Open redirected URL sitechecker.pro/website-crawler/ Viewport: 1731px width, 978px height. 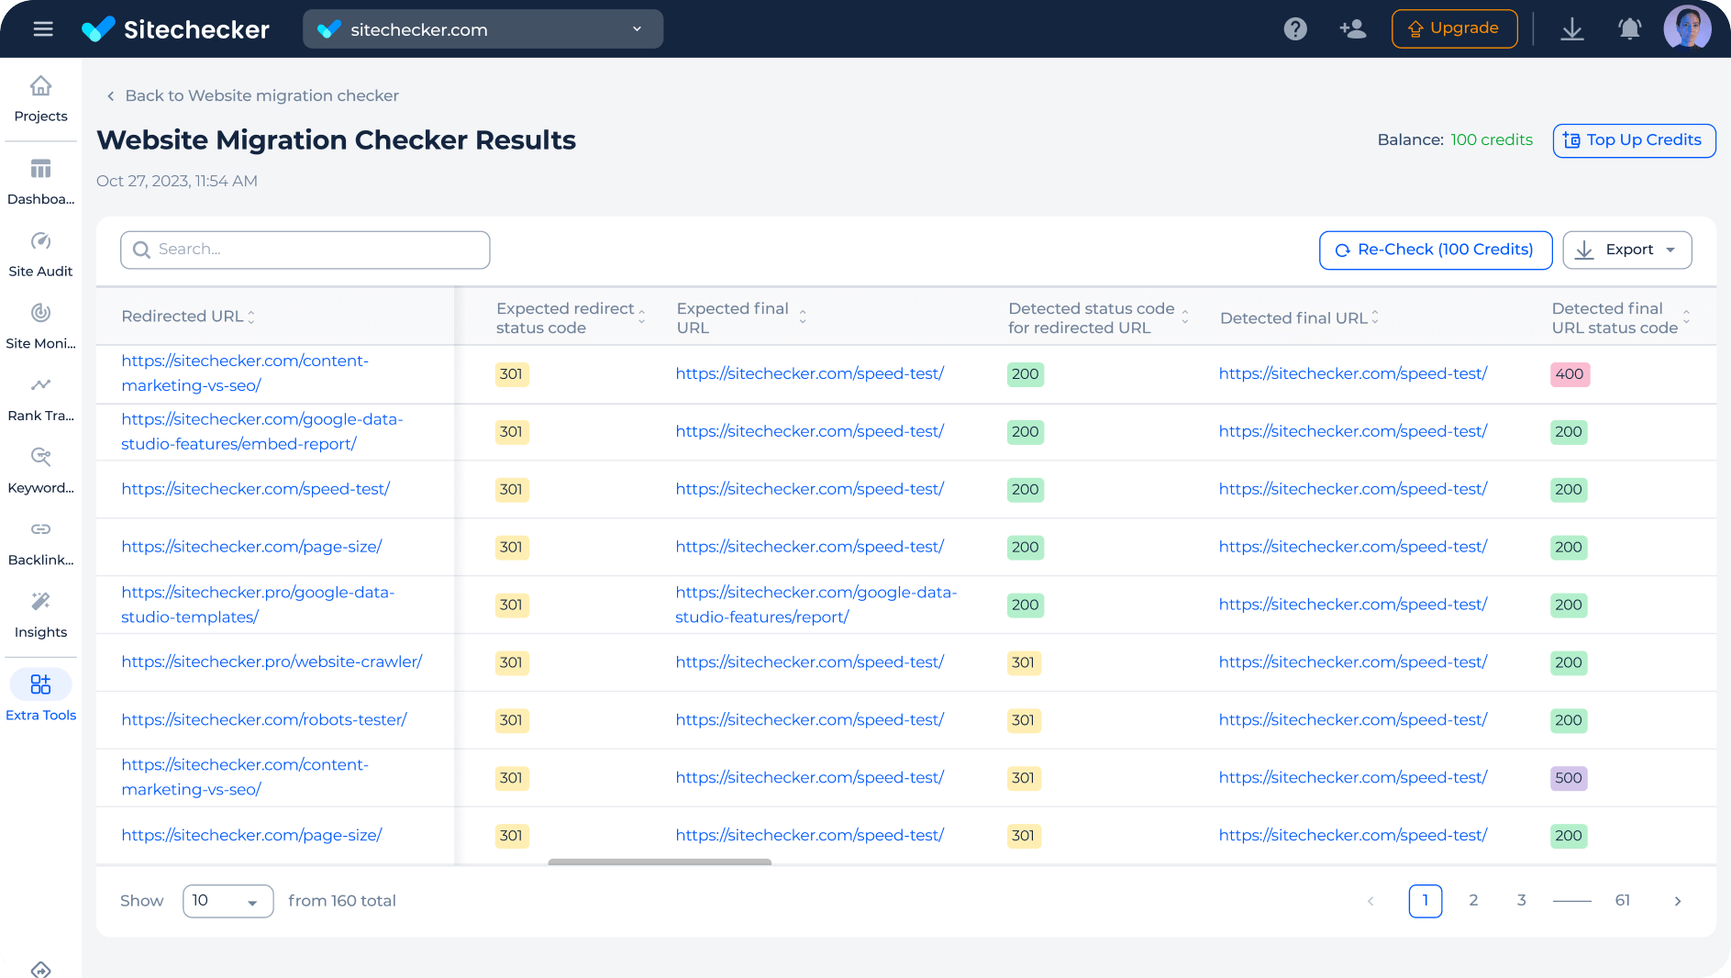point(272,661)
